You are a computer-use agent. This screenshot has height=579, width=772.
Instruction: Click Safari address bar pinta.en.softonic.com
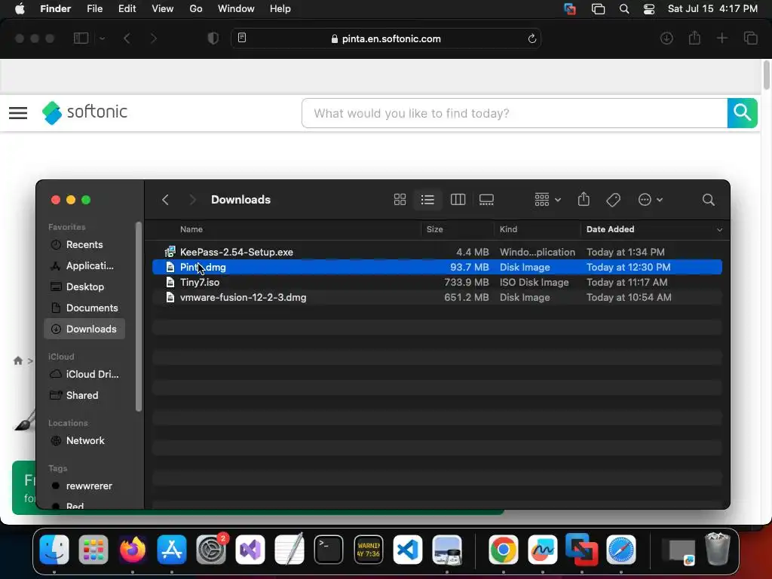(x=386, y=39)
